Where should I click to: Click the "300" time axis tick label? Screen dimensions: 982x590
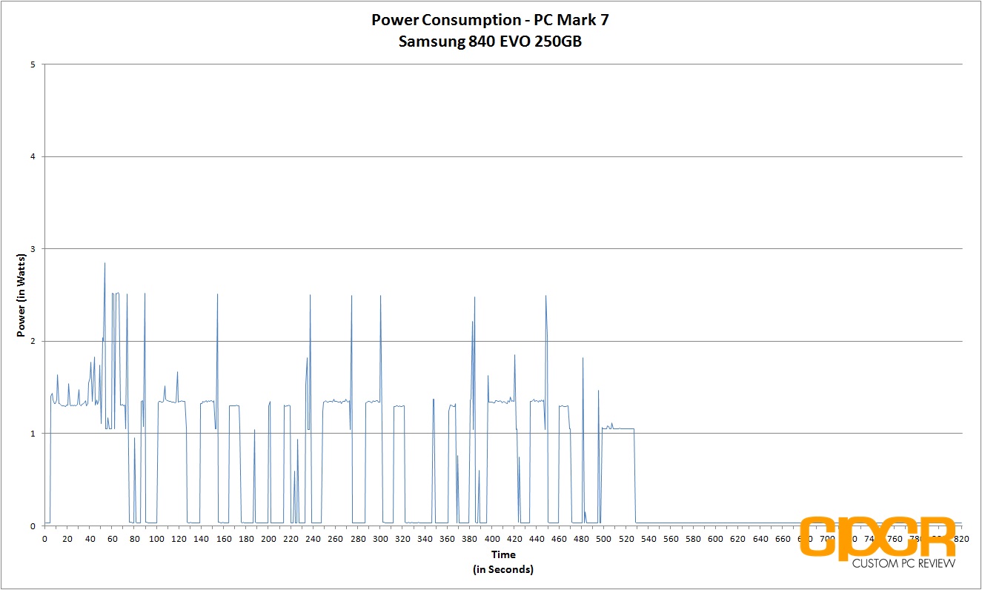tap(380, 539)
